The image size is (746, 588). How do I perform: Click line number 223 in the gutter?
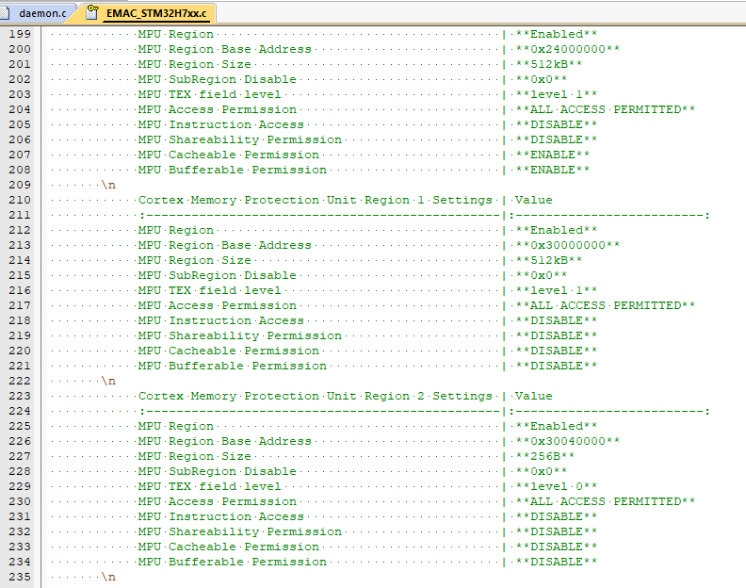20,396
